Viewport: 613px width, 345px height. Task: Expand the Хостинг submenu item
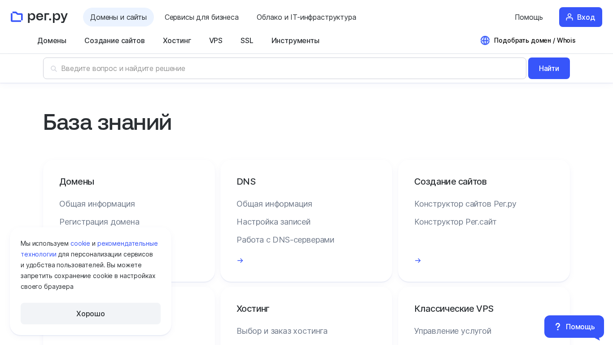click(177, 40)
